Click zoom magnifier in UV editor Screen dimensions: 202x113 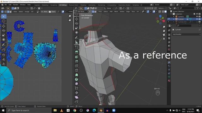[70, 16]
